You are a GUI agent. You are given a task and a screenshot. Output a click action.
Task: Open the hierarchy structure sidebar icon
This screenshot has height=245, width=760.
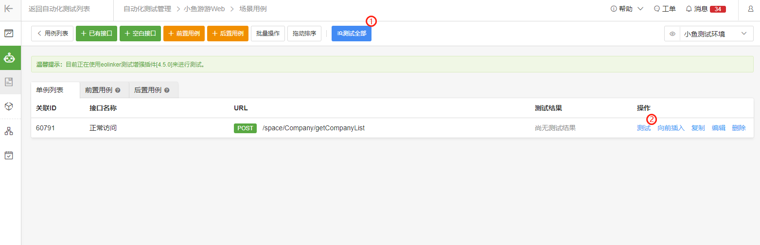click(x=9, y=131)
